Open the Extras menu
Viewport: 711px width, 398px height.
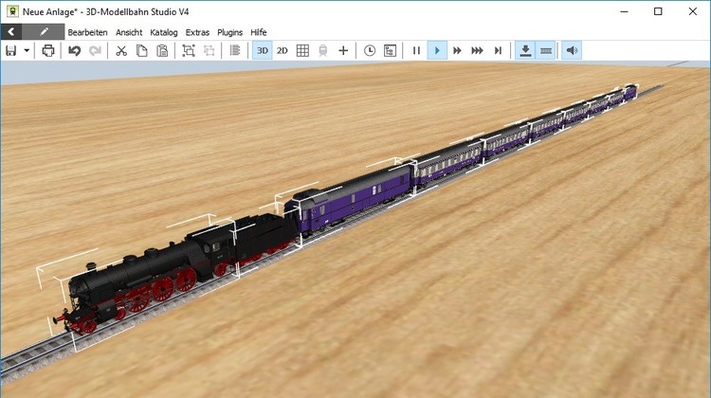pos(197,32)
